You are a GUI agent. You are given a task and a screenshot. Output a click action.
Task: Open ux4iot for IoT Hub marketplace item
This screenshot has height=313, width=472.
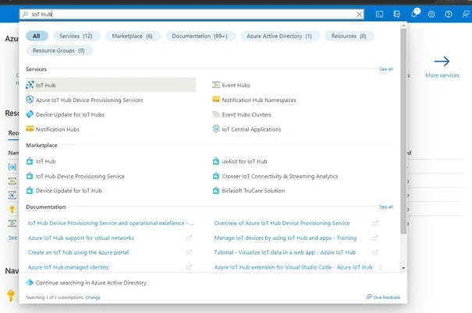(x=240, y=161)
